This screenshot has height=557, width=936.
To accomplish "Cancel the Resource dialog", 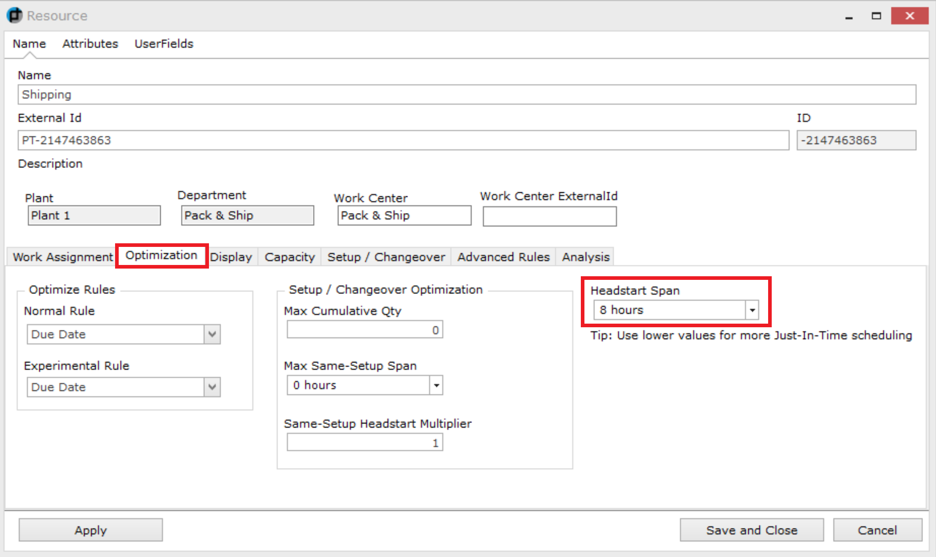I will click(877, 530).
